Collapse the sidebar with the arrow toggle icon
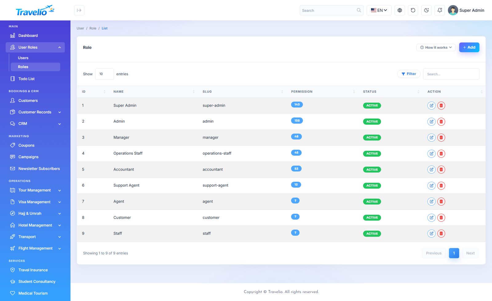This screenshot has width=492, height=301. pos(79,10)
